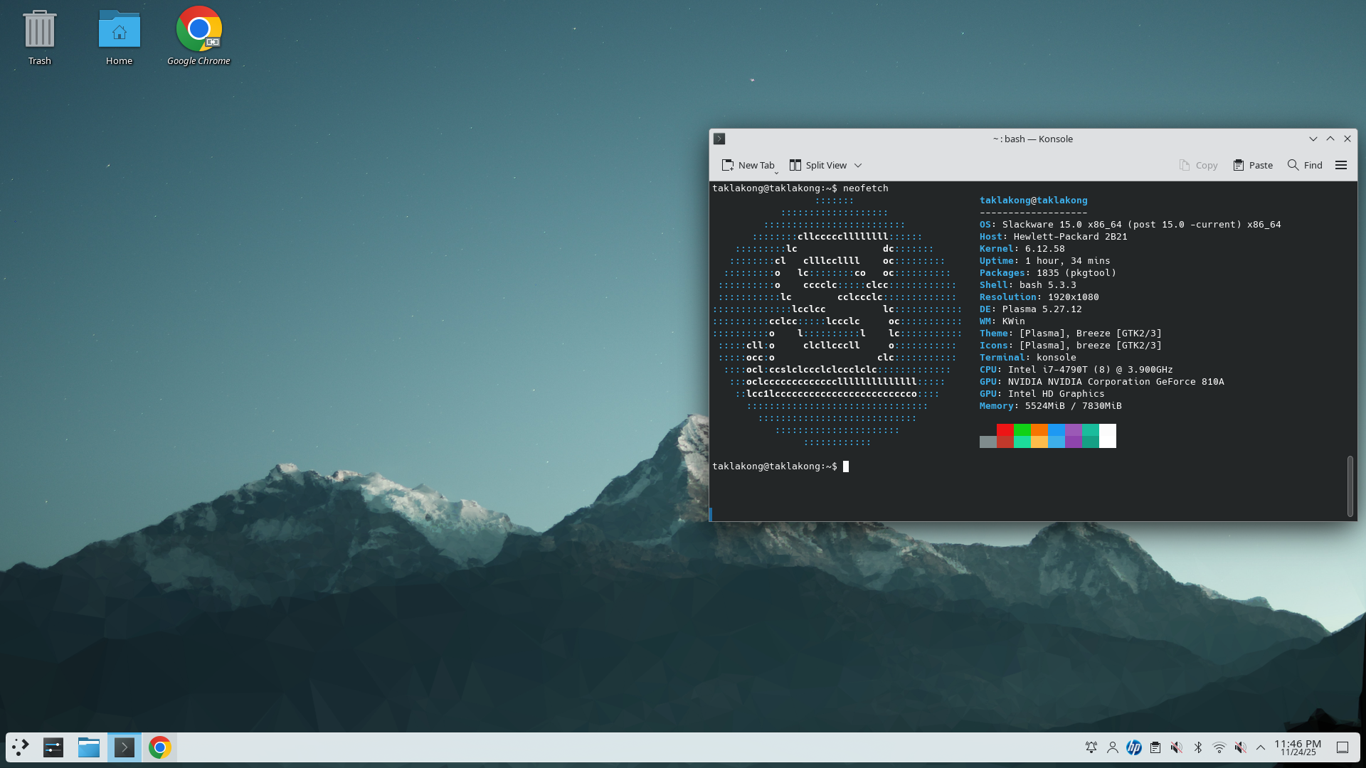Open the HP tray icon
Viewport: 1366px width, 768px height.
click(1134, 747)
